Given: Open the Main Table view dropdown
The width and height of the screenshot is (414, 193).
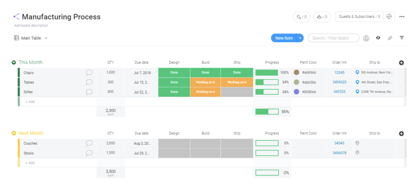Looking at the screenshot, I should click(46, 38).
